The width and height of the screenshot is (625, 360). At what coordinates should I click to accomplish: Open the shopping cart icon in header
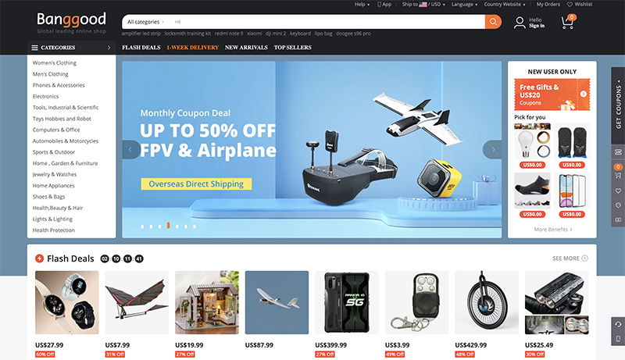tap(568, 22)
